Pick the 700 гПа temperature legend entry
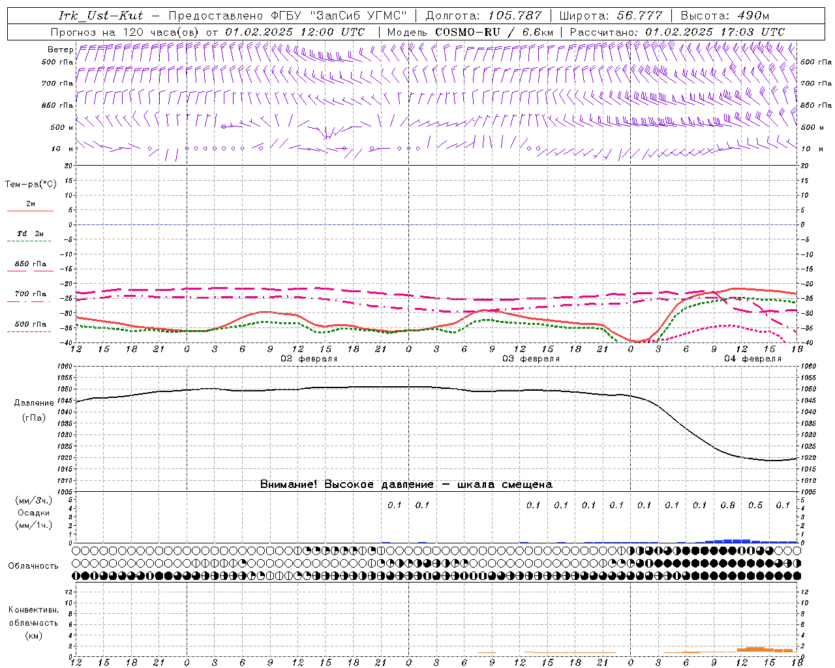 (30, 296)
